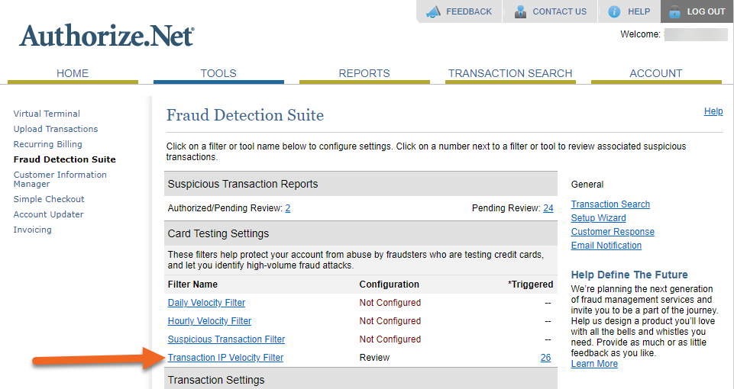
Task: View the 24 pending review transactions
Action: point(548,208)
